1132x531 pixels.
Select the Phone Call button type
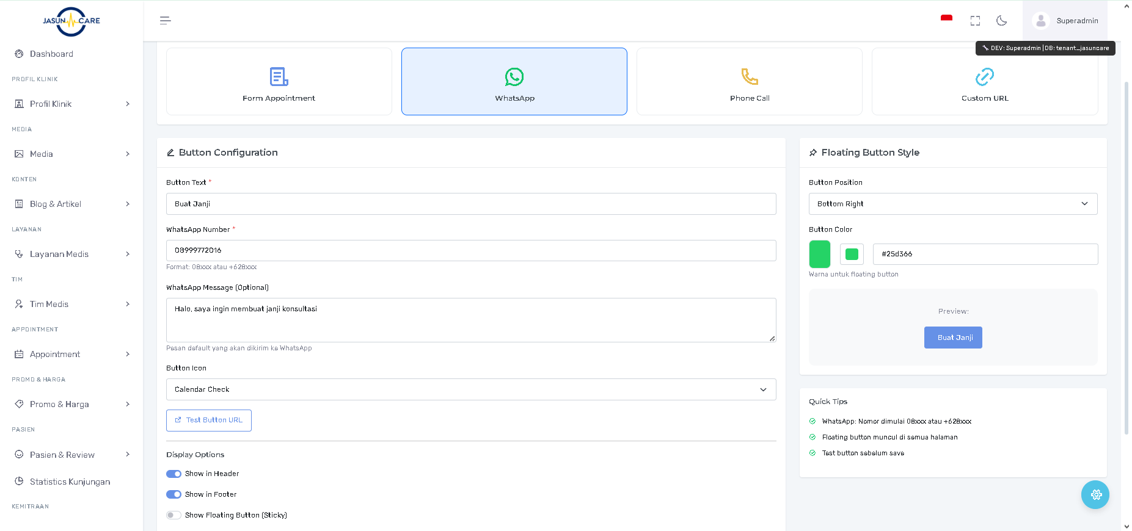click(x=749, y=82)
